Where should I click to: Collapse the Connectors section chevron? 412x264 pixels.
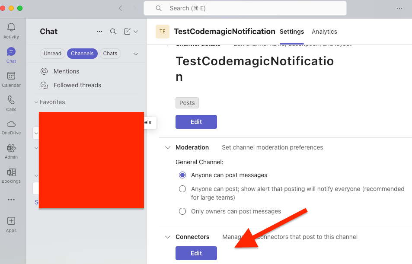point(168,237)
